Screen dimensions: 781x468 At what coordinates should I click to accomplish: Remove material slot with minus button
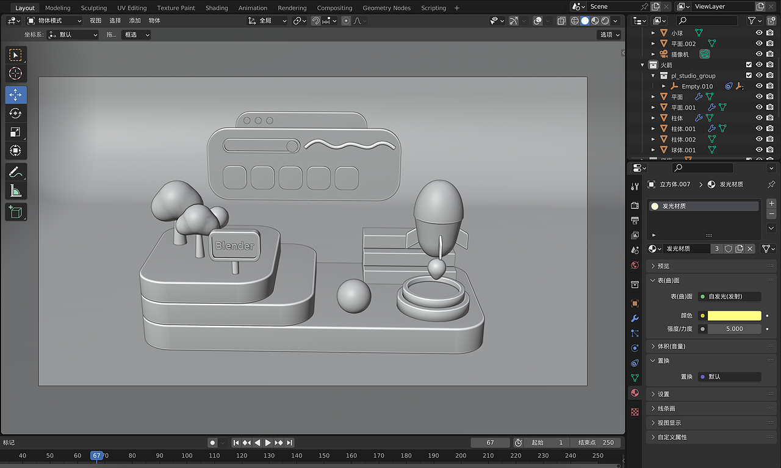click(771, 214)
